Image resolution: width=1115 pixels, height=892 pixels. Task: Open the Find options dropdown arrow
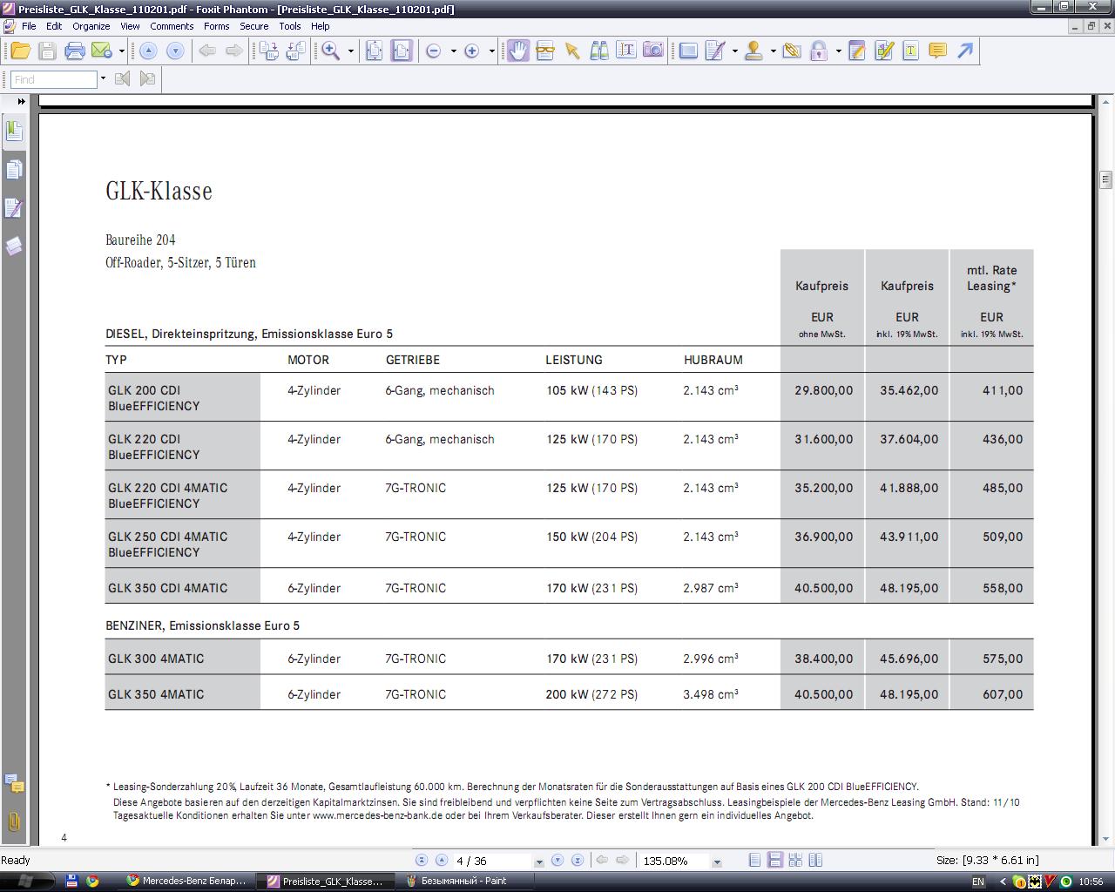point(103,79)
